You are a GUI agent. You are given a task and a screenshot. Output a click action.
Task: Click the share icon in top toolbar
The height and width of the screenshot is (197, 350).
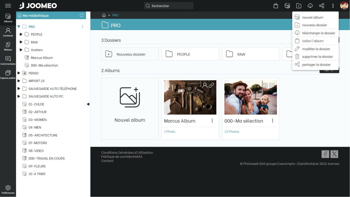321,6
